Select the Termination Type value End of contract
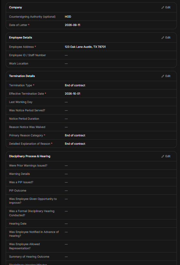 75,85
